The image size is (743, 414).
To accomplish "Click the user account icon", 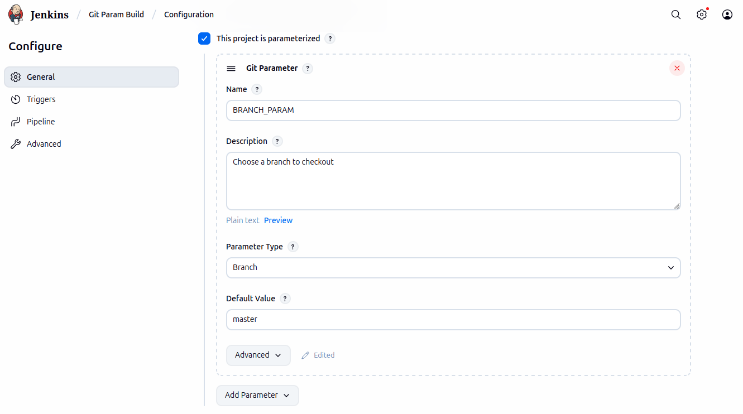I will point(727,15).
